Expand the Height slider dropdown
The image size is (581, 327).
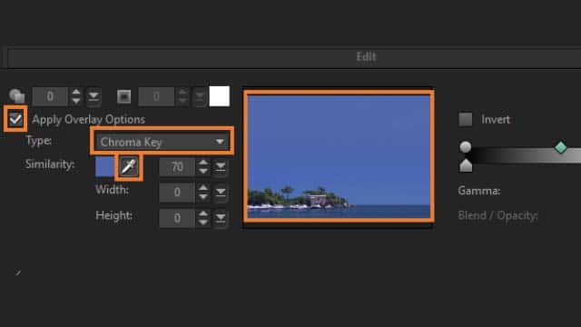(x=221, y=218)
